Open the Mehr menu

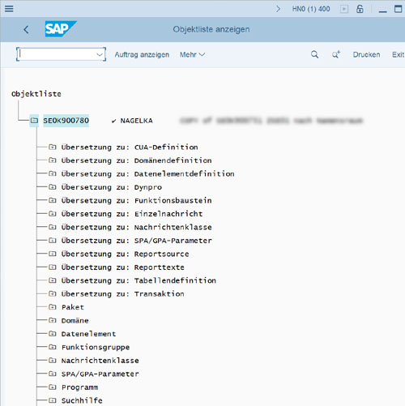click(192, 54)
